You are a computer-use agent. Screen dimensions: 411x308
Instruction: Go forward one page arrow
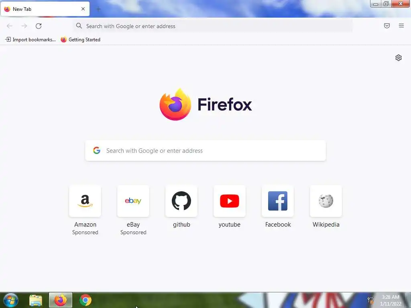[24, 26]
